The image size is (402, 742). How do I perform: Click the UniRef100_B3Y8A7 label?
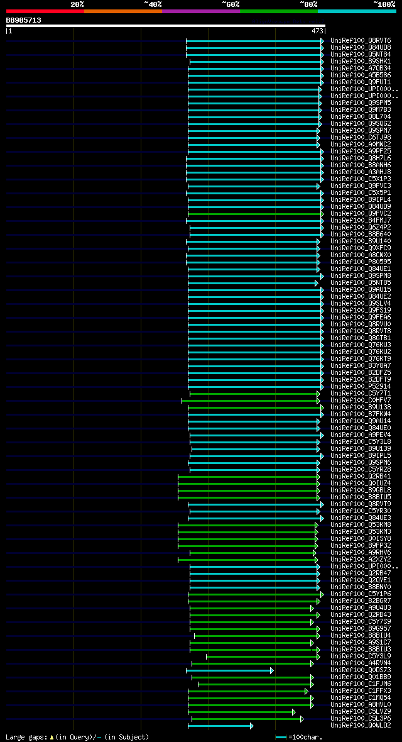tap(361, 366)
